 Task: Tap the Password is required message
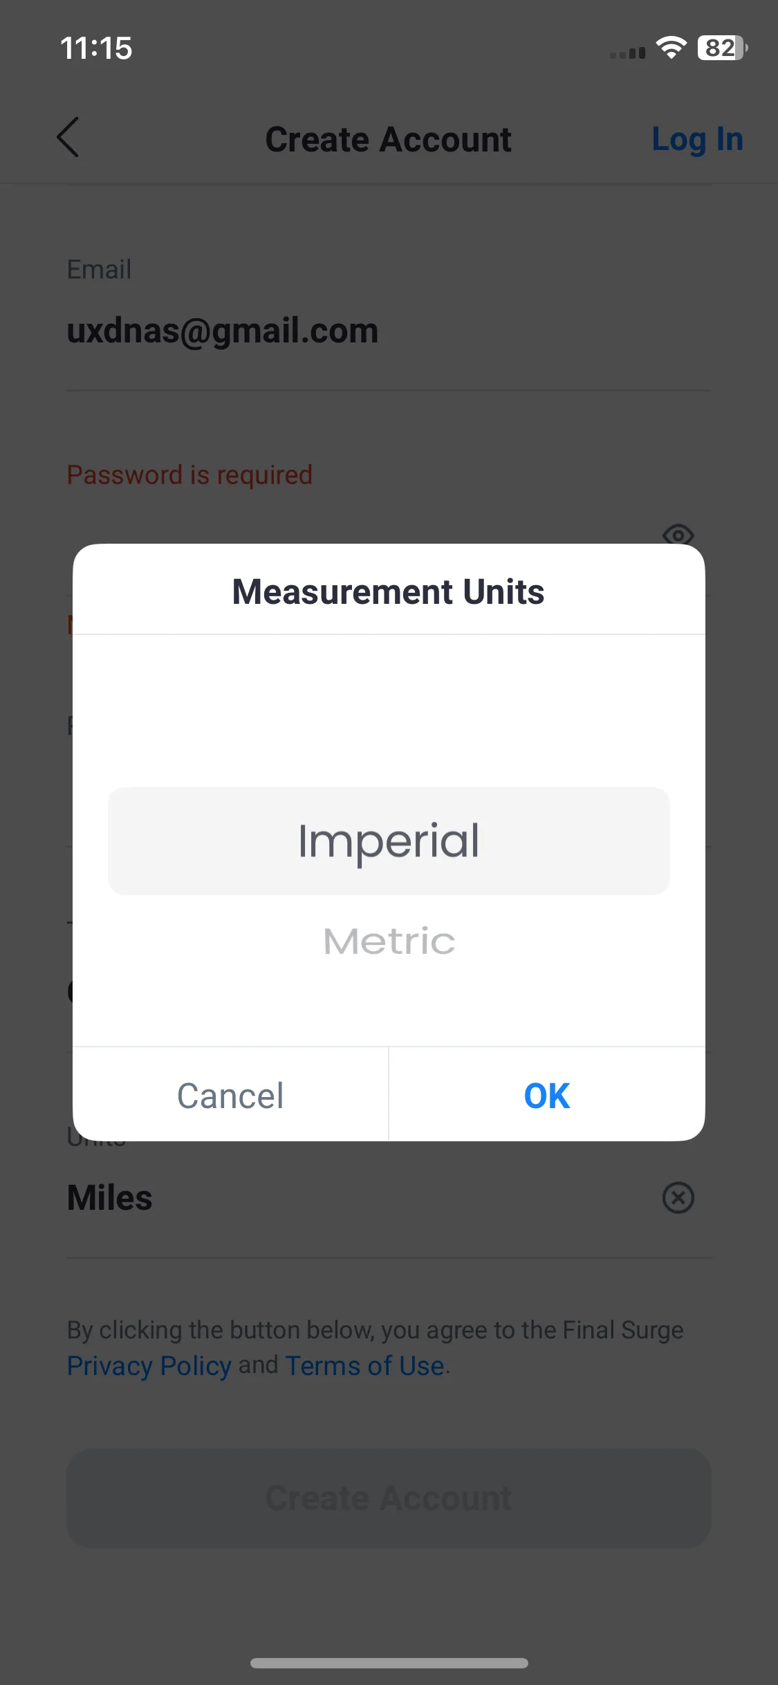click(x=189, y=475)
